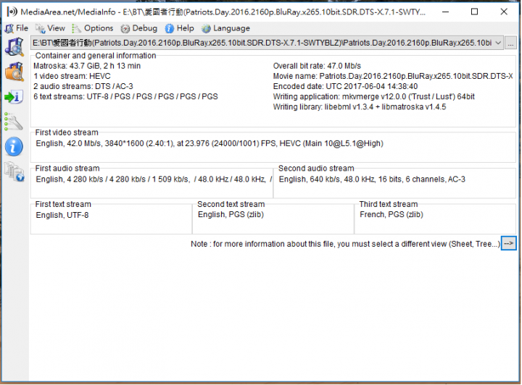Click '2 audio streams: DTS / AC-3' line

click(83, 86)
